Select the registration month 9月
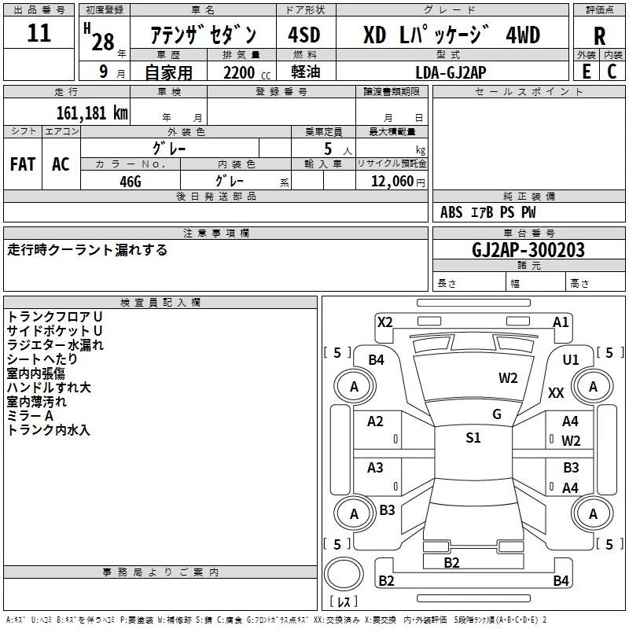Viewport: 629px width, 629px height. [x=112, y=72]
